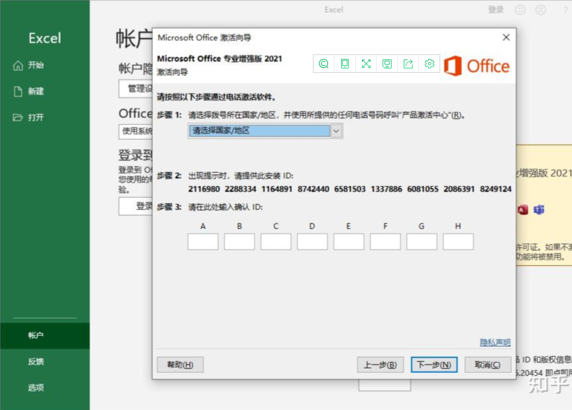Click the 帮助(H) button

180,365
